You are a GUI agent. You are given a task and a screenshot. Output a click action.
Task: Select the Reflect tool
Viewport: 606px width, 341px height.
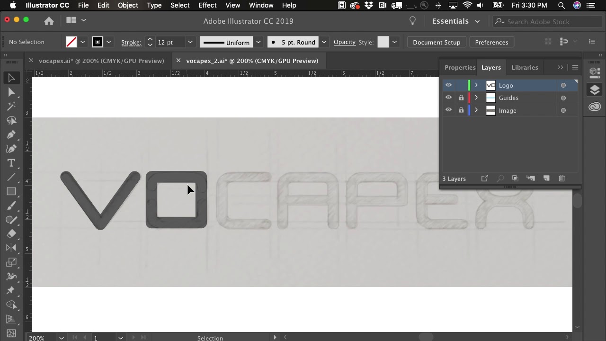11,248
